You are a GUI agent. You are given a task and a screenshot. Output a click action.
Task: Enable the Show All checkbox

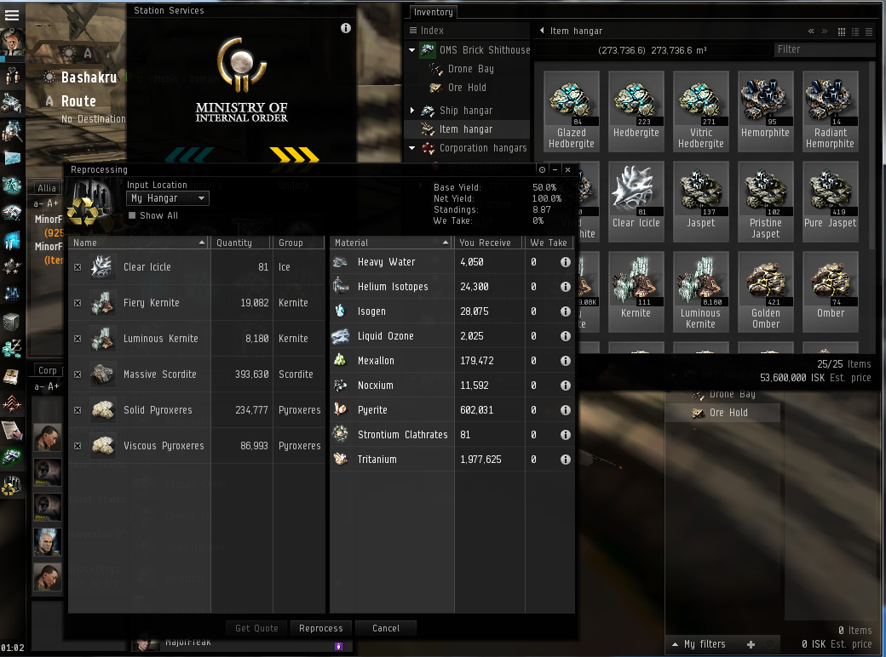point(132,215)
